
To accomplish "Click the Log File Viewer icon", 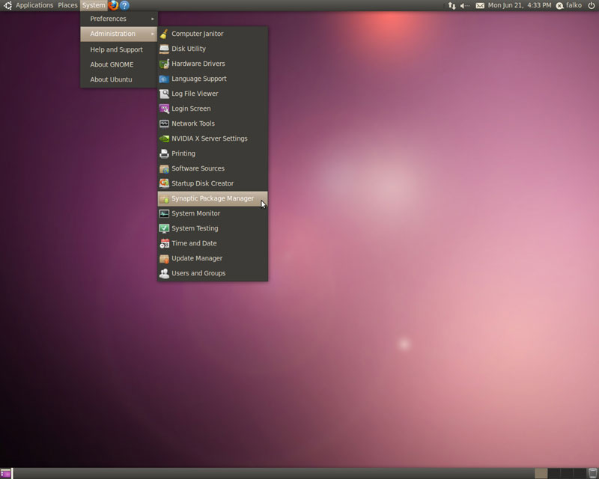I will point(164,94).
